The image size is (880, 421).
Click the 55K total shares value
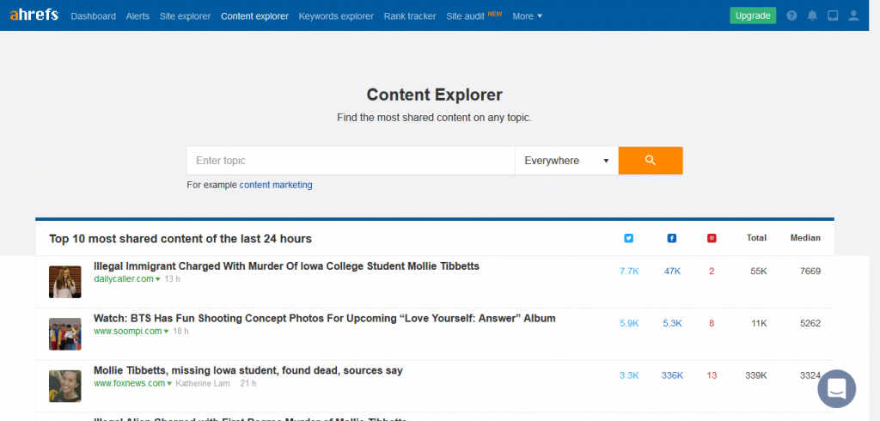click(759, 272)
